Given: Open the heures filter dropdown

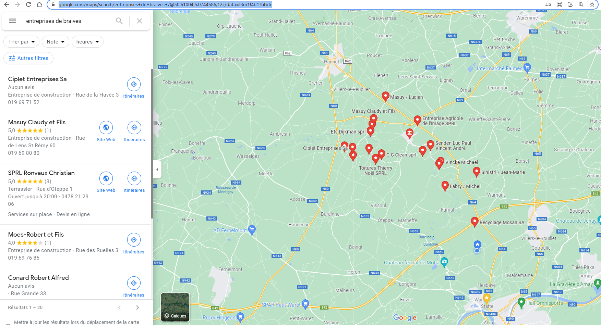Looking at the screenshot, I should tap(87, 42).
